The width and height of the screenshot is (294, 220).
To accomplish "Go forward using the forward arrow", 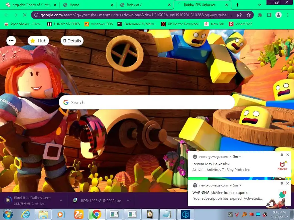I will pyautogui.click(x=16, y=15).
